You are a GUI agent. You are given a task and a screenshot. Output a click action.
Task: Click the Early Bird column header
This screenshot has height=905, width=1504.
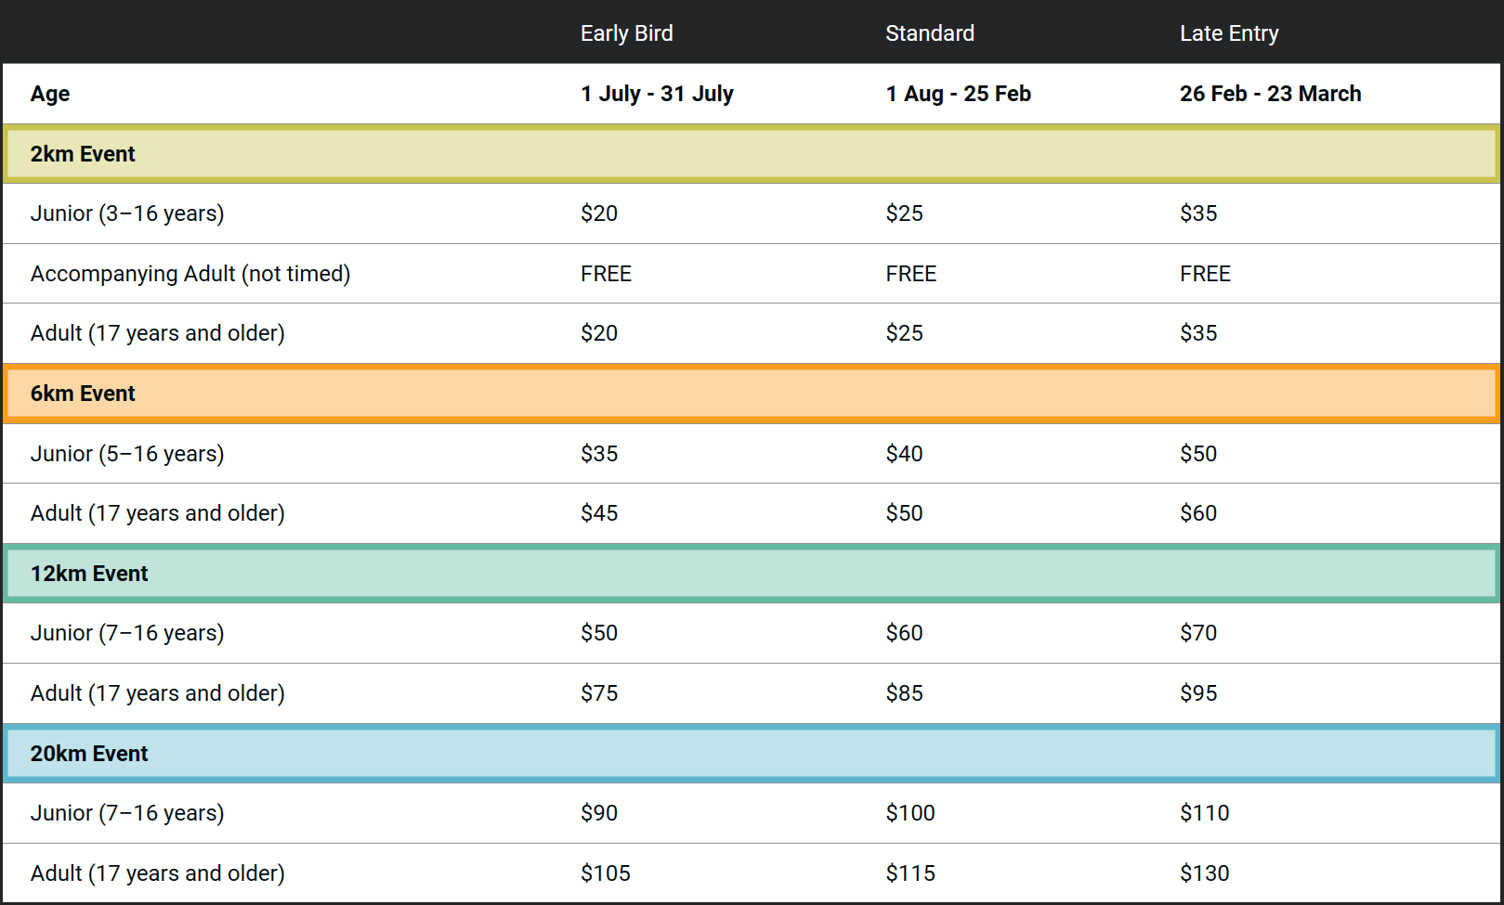click(626, 33)
